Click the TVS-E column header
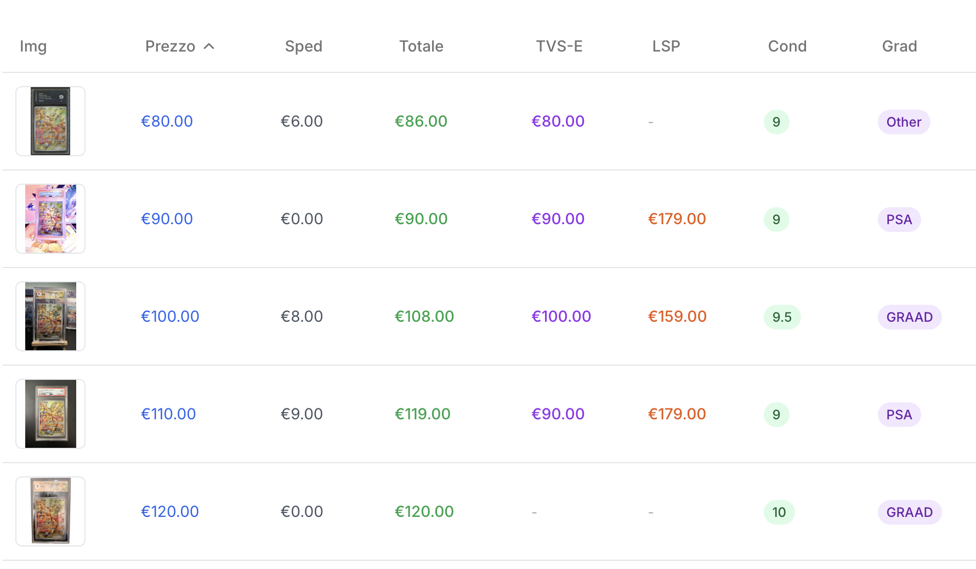 tap(559, 47)
